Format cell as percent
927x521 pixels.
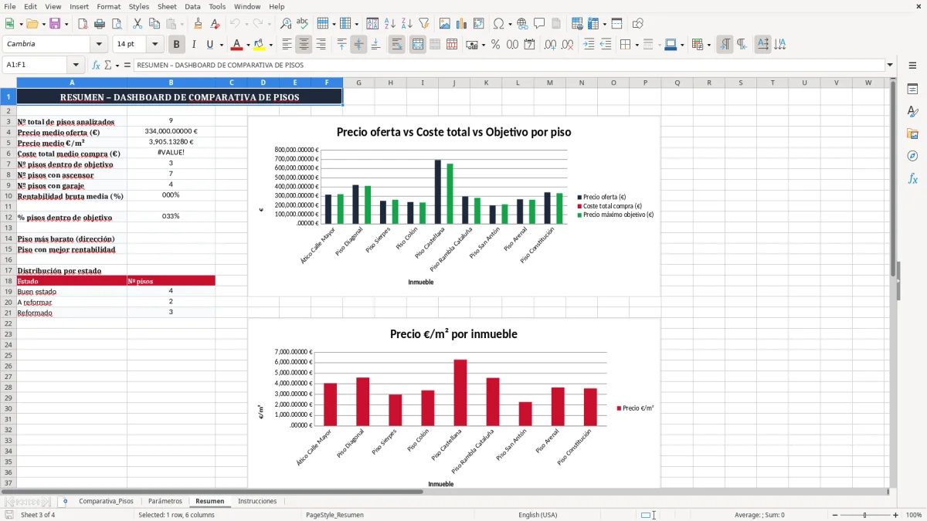[495, 45]
